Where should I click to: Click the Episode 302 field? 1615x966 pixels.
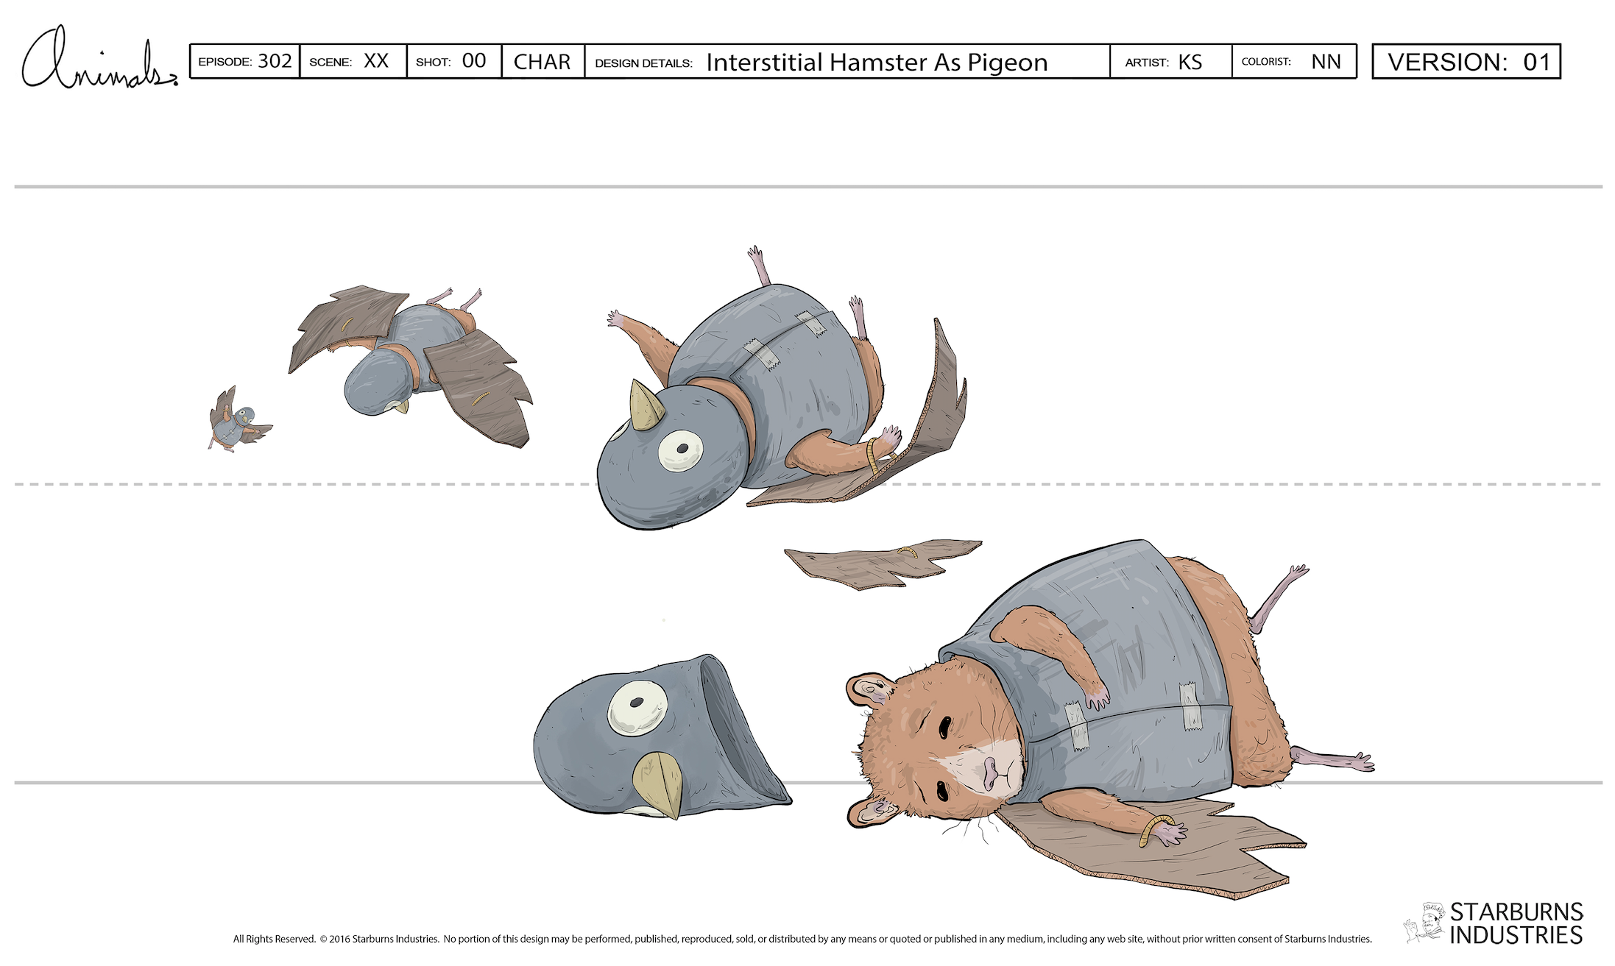tap(245, 61)
